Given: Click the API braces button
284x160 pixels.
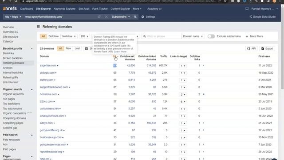Looking at the screenshot, I should [252, 48].
